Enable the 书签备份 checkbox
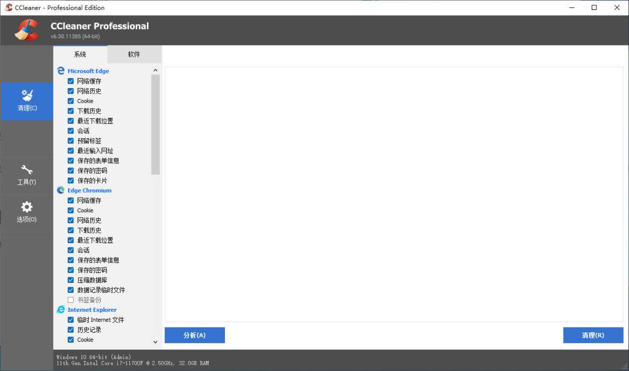This screenshot has height=371, width=629. point(71,300)
